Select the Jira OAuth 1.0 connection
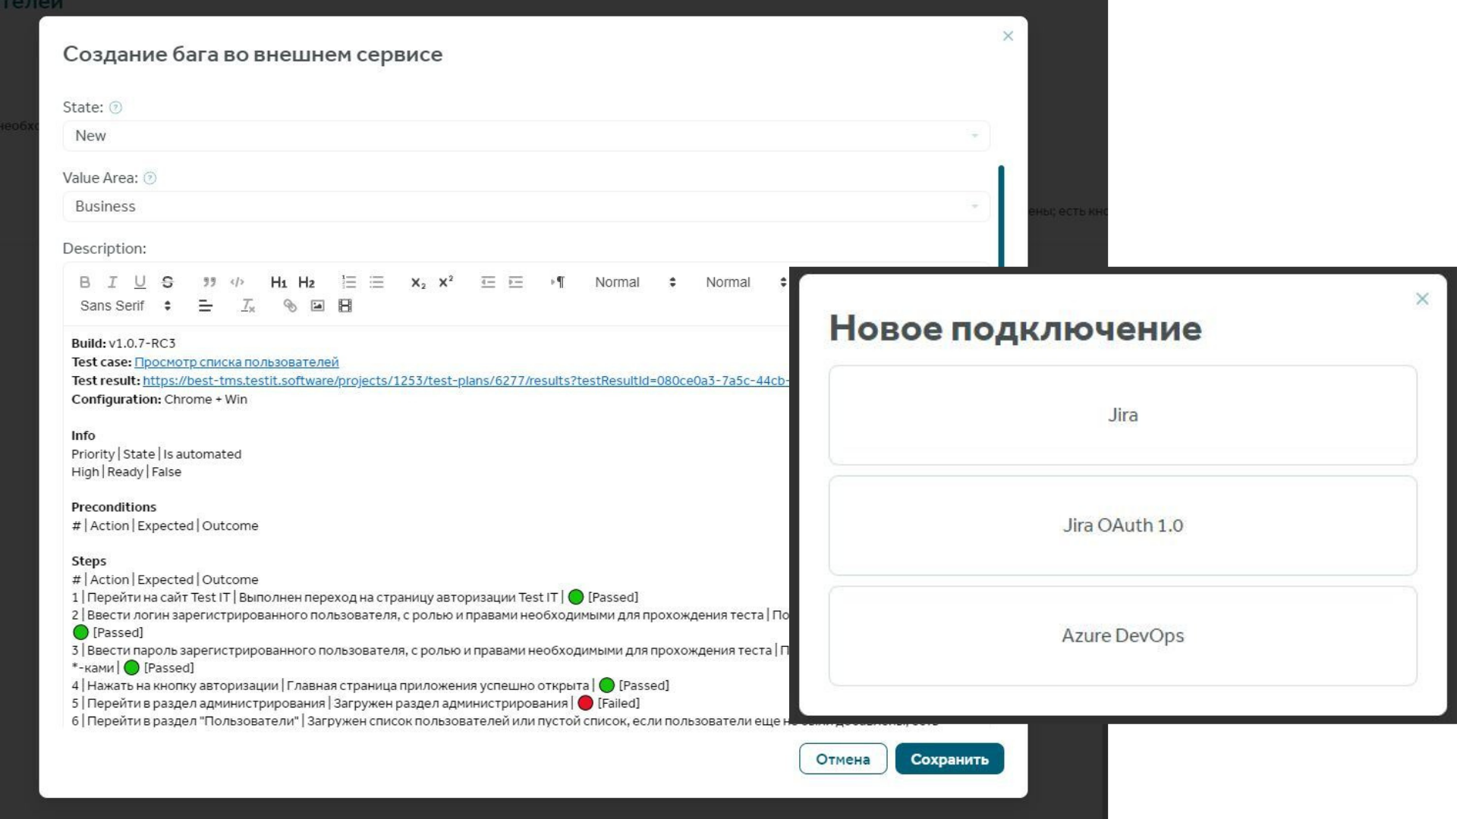 point(1122,526)
